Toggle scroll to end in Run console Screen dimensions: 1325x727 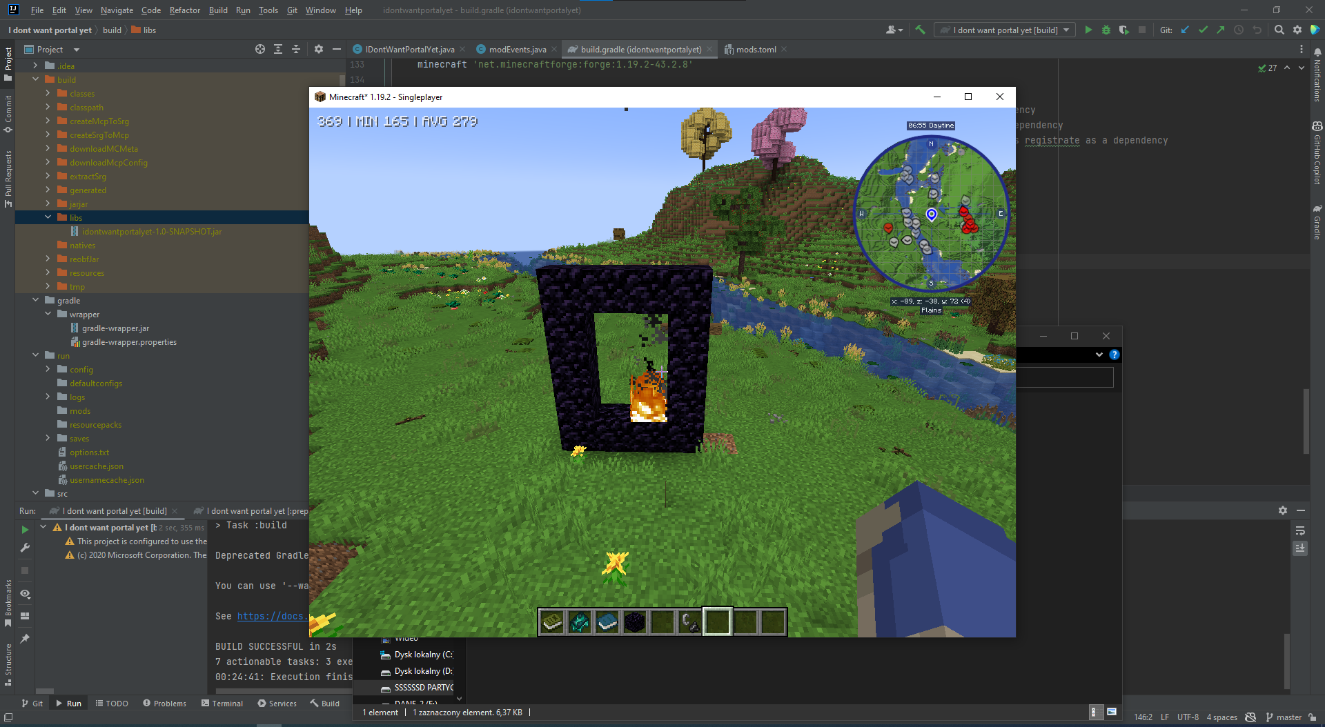click(x=1300, y=548)
